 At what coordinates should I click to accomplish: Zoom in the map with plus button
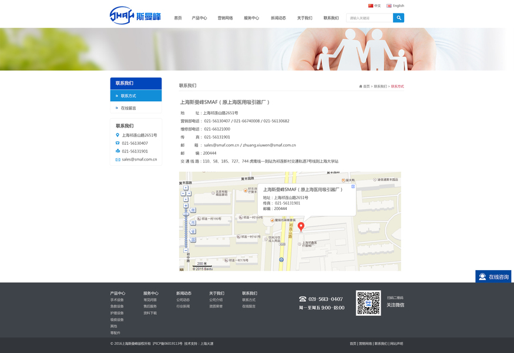coord(186,205)
